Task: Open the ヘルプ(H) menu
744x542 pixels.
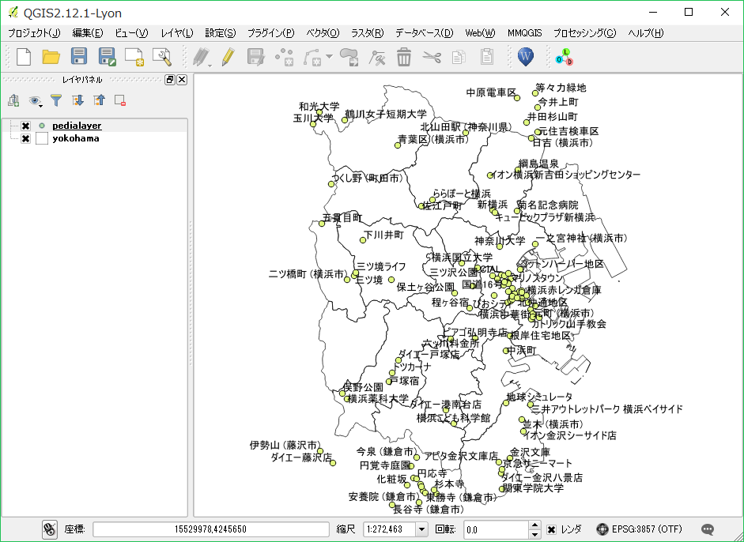Action: 646,32
